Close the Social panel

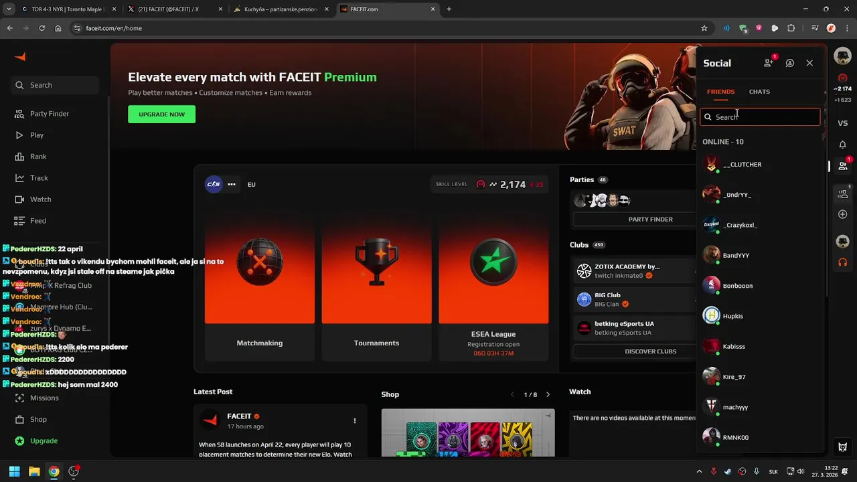[x=809, y=63]
